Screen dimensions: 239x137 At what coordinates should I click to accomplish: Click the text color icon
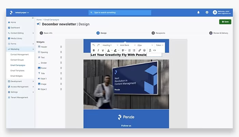(108, 50)
